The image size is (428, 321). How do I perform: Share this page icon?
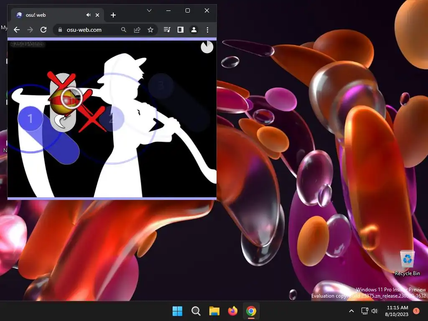137,30
